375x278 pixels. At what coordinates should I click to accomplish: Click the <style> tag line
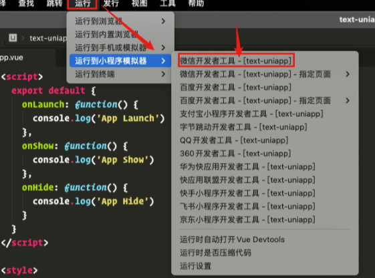tap(19, 271)
